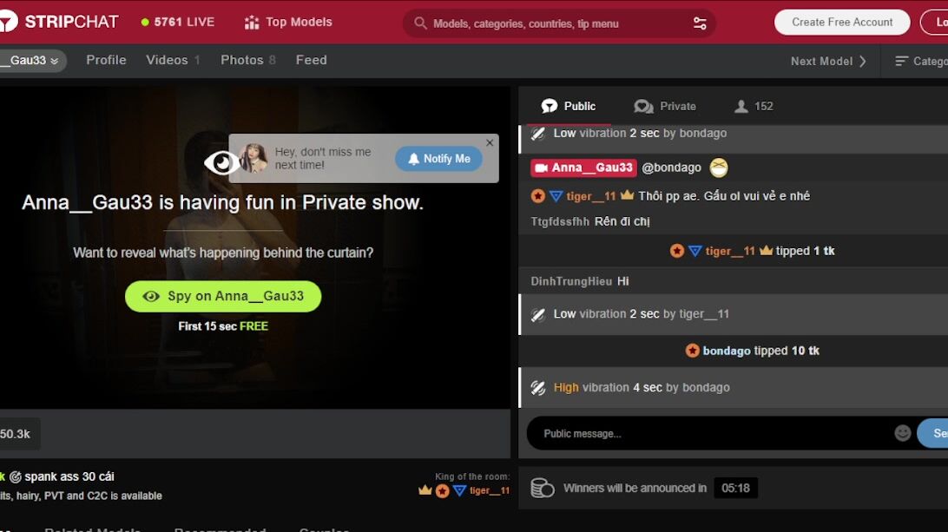Screen dimensions: 948x532
Task: Click vibration icon on tiger__11 Low vibration row
Action: pos(538,314)
